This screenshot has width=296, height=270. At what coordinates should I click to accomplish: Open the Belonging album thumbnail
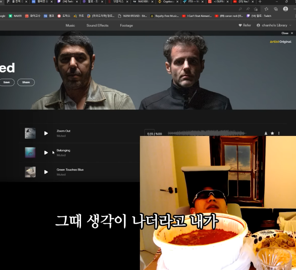click(30, 152)
